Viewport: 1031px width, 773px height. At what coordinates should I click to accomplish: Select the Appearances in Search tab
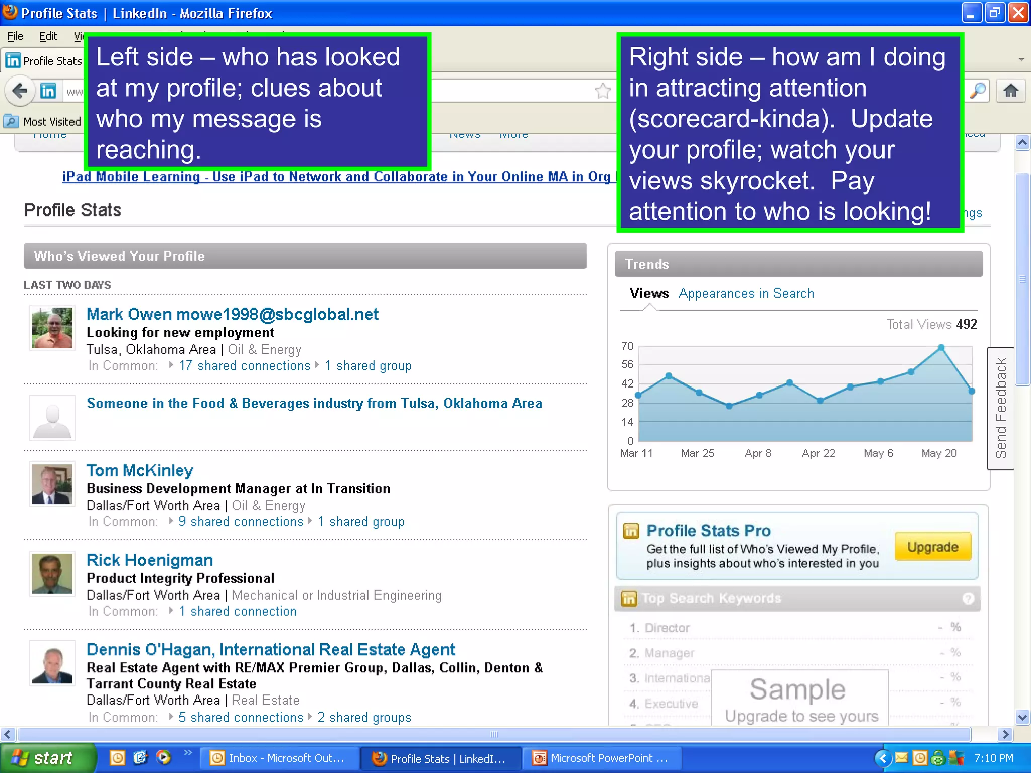click(x=746, y=293)
